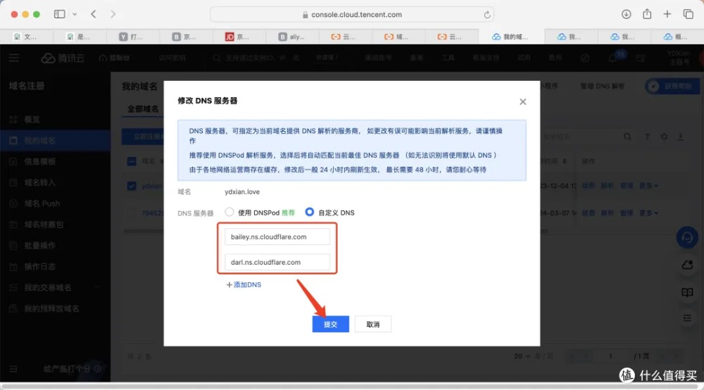Switch to the aliy... browser tab
This screenshot has width=704, height=390.
(x=291, y=37)
